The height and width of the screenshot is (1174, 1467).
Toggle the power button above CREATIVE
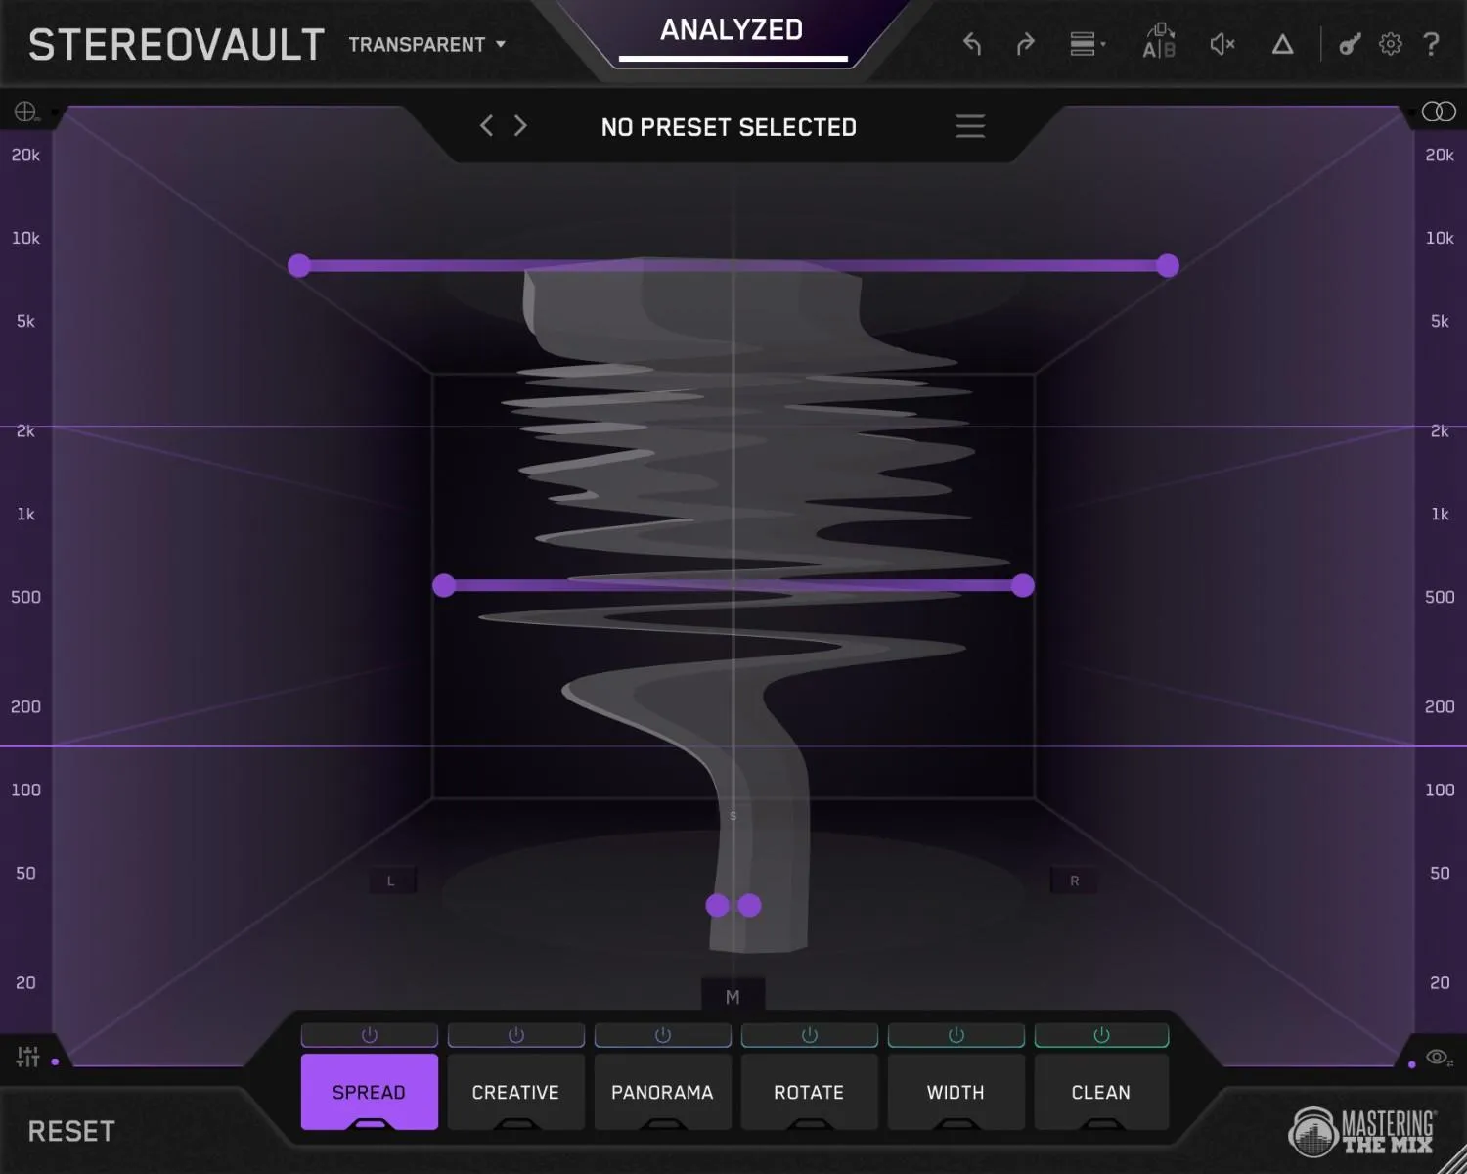(516, 1035)
